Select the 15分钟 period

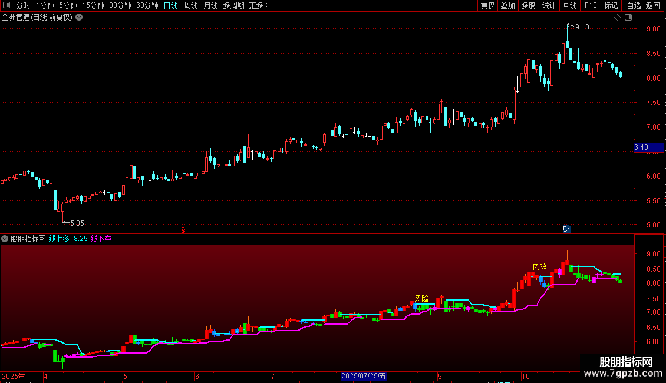tap(93, 5)
